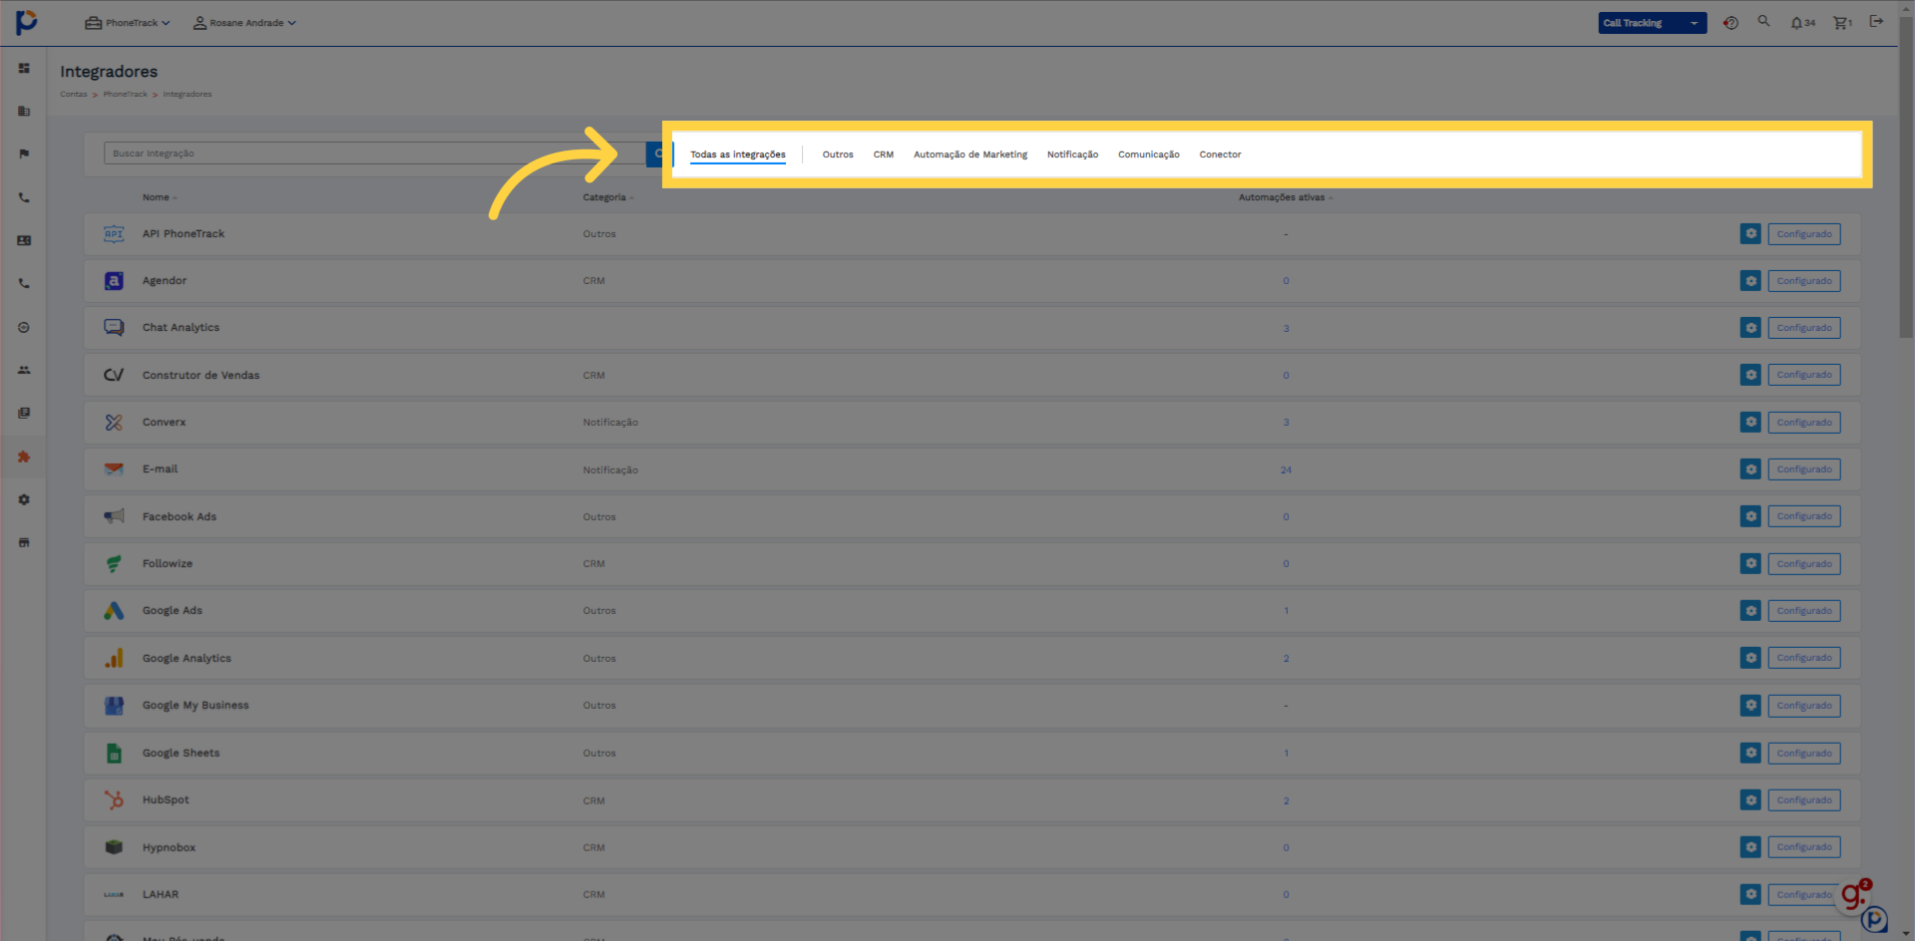Select the Todas as integrações tab
The height and width of the screenshot is (941, 1915).
(x=738, y=155)
